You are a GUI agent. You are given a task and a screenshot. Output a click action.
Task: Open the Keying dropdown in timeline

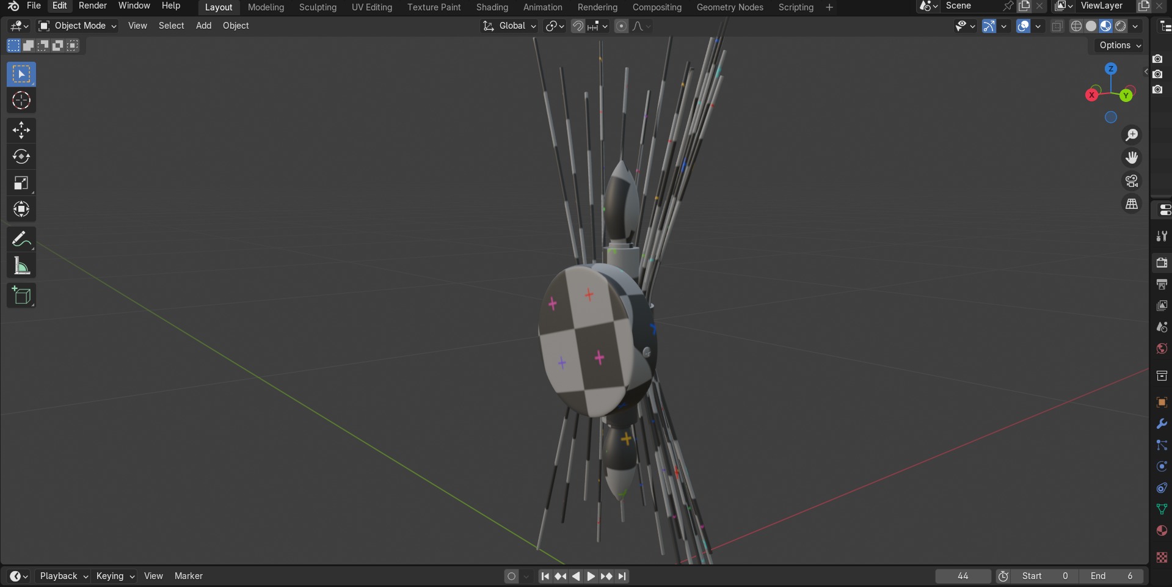click(x=115, y=576)
